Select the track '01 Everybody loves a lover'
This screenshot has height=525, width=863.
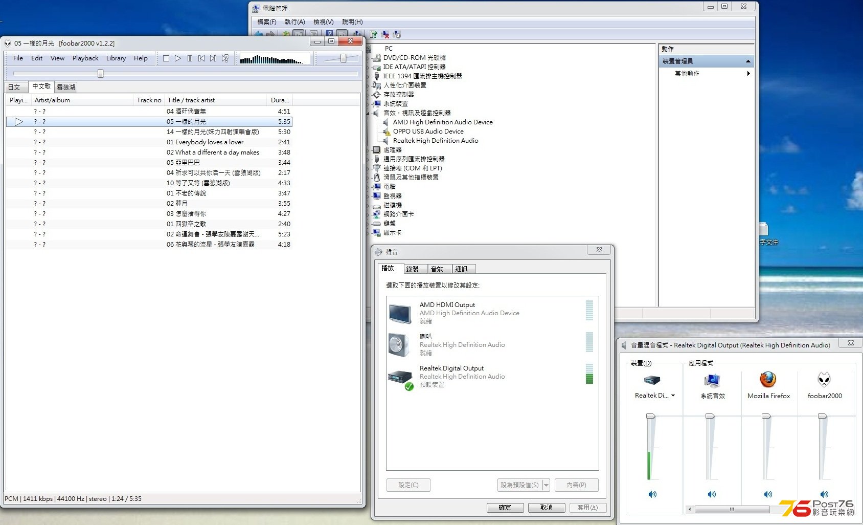pos(149,142)
